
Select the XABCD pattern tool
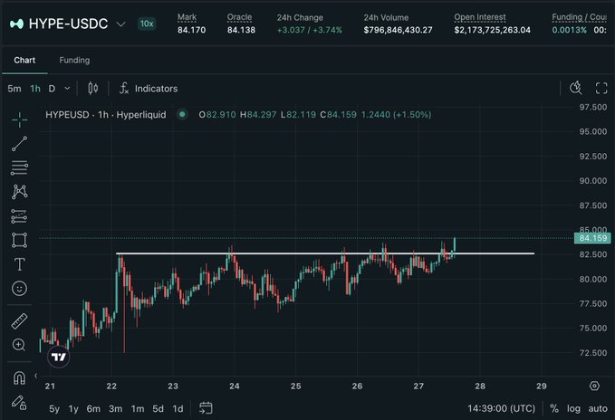19,192
